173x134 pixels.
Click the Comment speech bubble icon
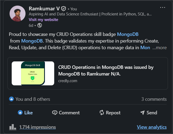tap(55, 113)
